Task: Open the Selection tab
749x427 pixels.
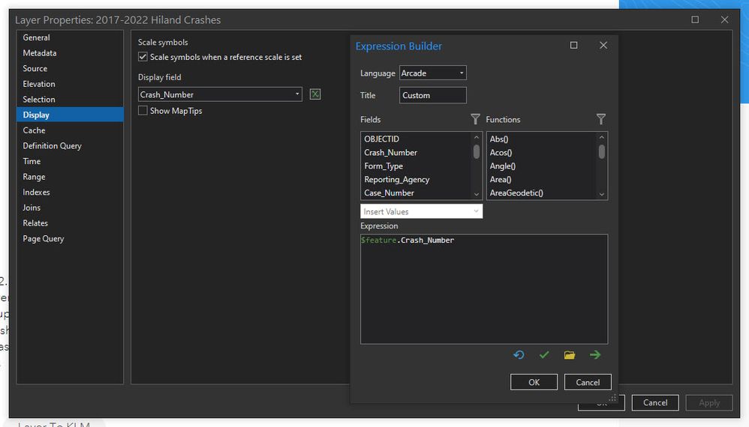Action: coord(70,100)
